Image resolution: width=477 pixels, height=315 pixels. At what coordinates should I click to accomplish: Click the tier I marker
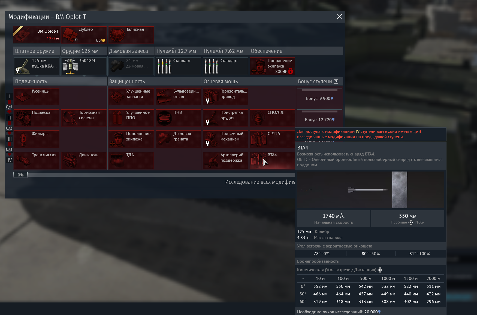click(x=10, y=96)
